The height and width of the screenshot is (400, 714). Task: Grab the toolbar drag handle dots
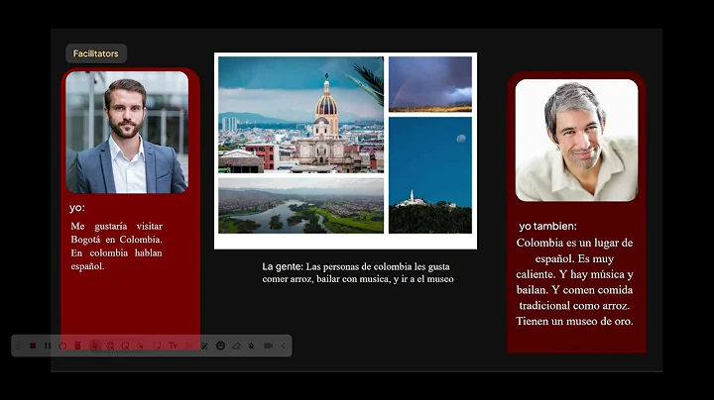[18, 346]
